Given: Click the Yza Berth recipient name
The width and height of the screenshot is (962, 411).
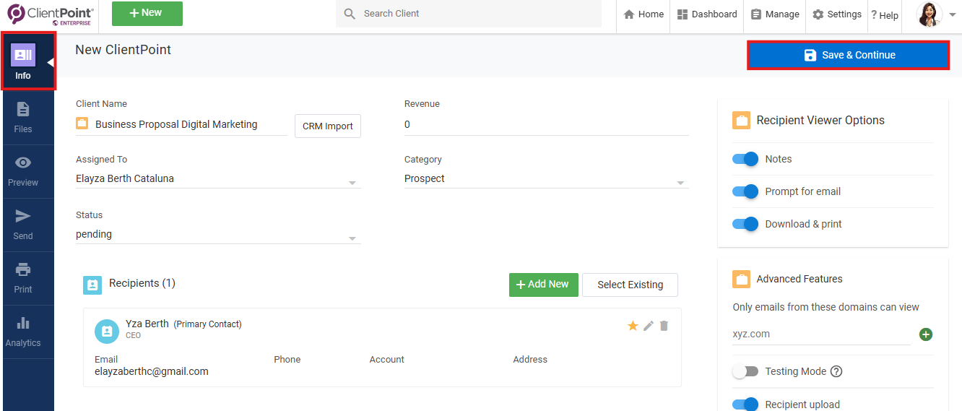Looking at the screenshot, I should coord(147,324).
